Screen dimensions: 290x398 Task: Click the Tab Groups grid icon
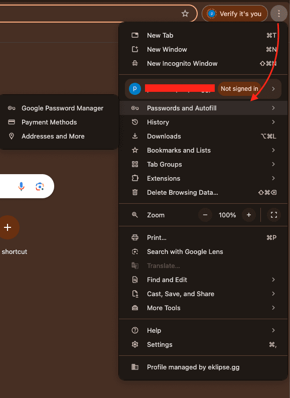(135, 164)
